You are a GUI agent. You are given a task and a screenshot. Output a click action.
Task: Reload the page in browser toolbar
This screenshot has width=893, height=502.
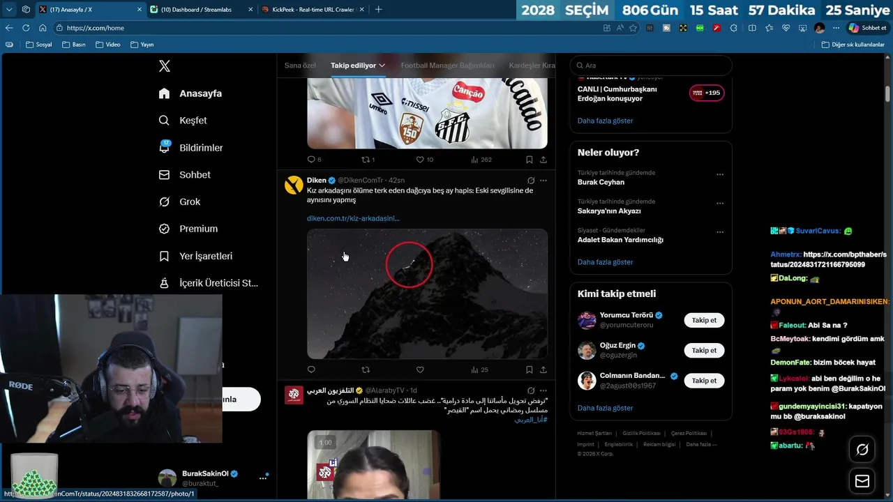[x=26, y=28]
